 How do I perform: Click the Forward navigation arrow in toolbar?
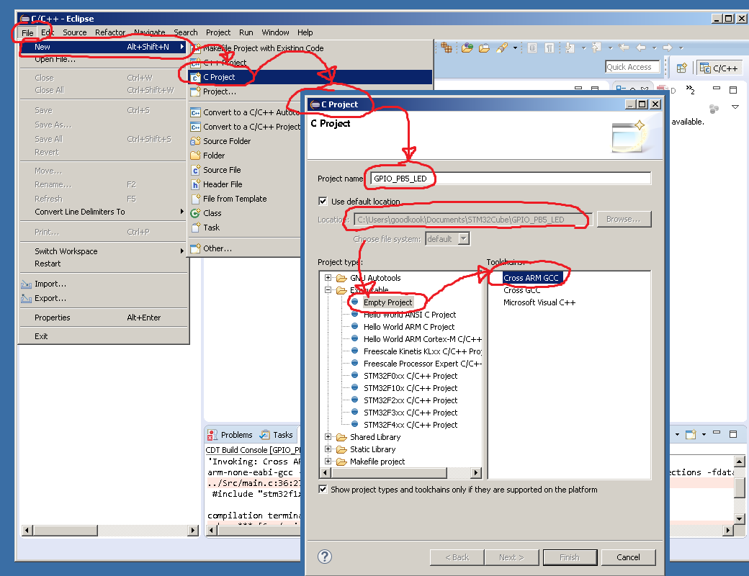(668, 48)
